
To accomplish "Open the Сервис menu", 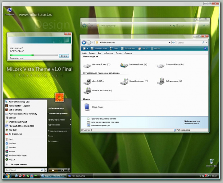I will click(x=119, y=53).
